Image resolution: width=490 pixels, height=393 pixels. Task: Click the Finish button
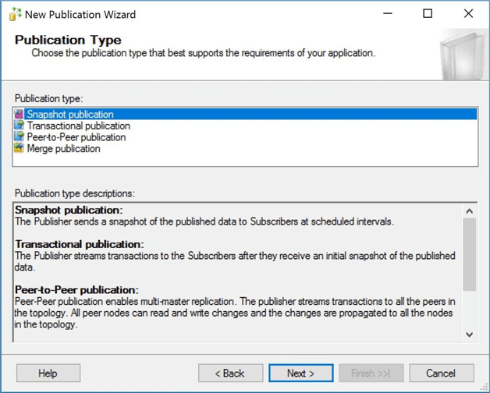coord(371,373)
